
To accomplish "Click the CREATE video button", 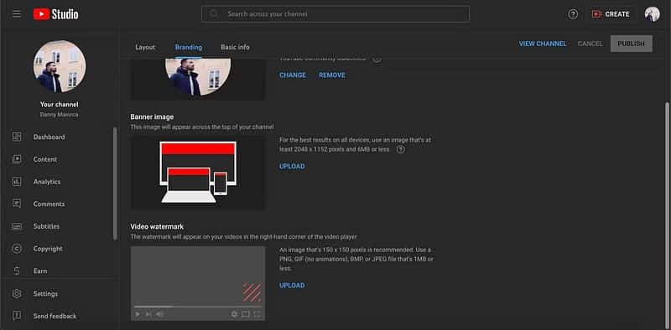I will coord(611,14).
